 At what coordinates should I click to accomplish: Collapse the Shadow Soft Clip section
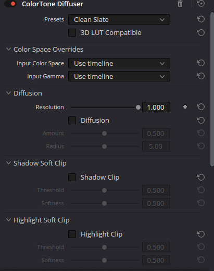point(8,163)
